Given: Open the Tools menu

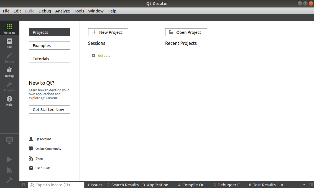Looking at the screenshot, I should pyautogui.click(x=79, y=11).
